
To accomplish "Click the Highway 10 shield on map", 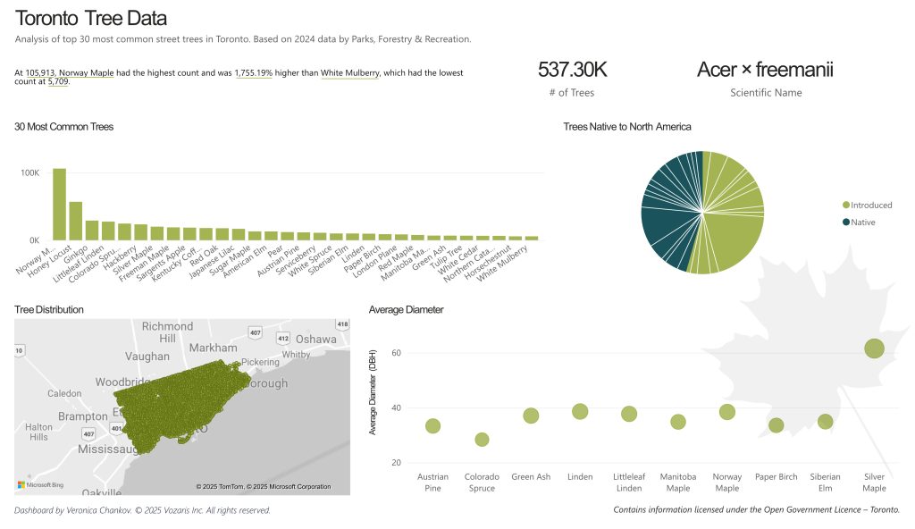I will click(x=18, y=351).
